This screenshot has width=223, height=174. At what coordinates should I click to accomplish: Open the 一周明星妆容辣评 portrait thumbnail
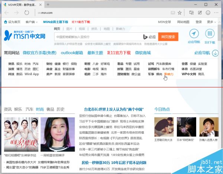pyautogui.click(x=58, y=134)
